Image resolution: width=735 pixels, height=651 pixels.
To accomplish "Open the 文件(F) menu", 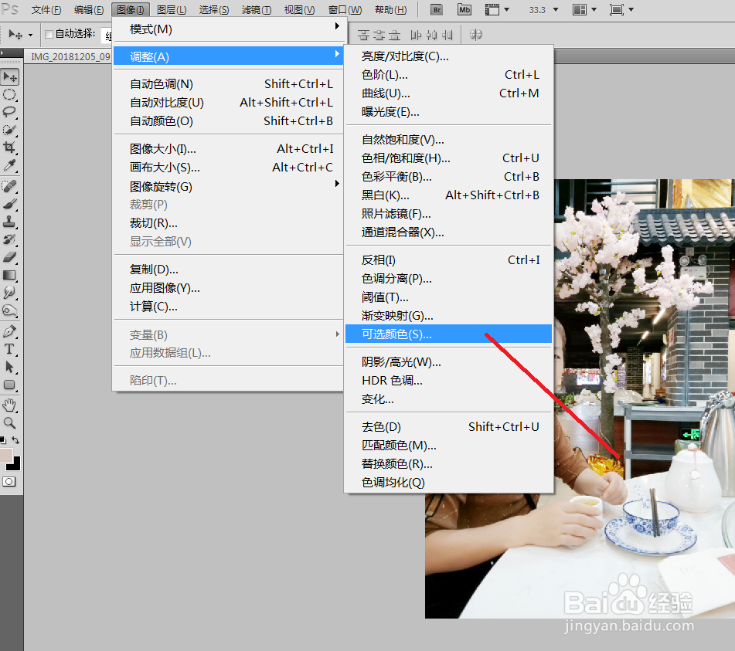I will coord(46,10).
